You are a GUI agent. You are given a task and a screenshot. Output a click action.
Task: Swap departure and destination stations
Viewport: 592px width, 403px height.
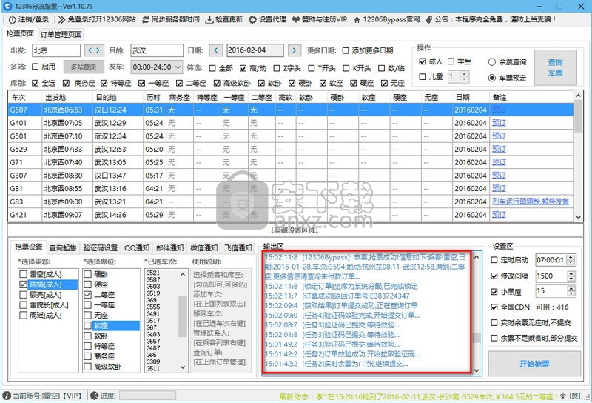[94, 50]
